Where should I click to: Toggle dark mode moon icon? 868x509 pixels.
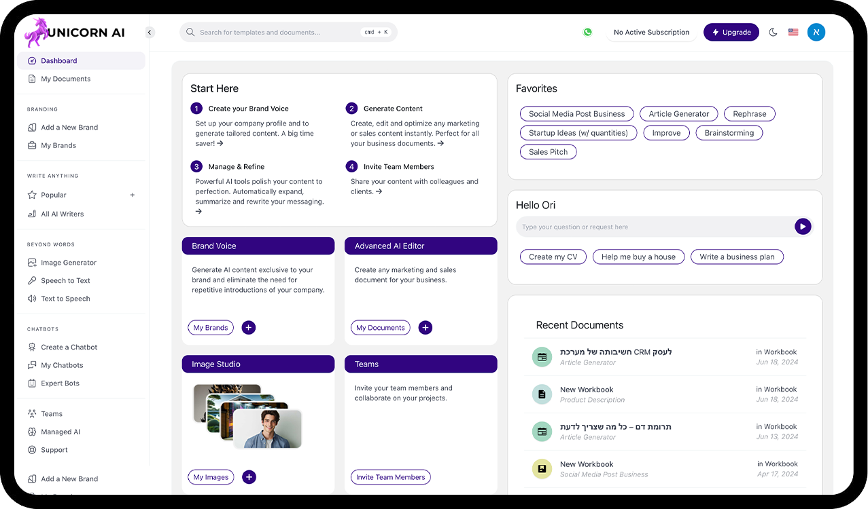(773, 32)
